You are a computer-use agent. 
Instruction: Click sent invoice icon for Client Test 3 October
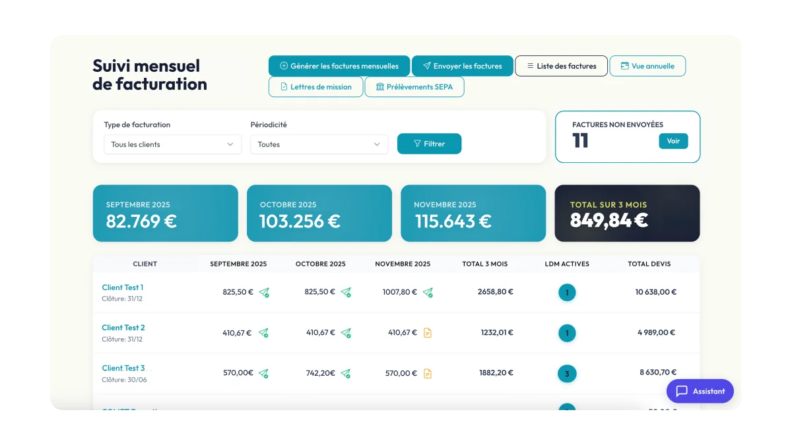tap(346, 374)
